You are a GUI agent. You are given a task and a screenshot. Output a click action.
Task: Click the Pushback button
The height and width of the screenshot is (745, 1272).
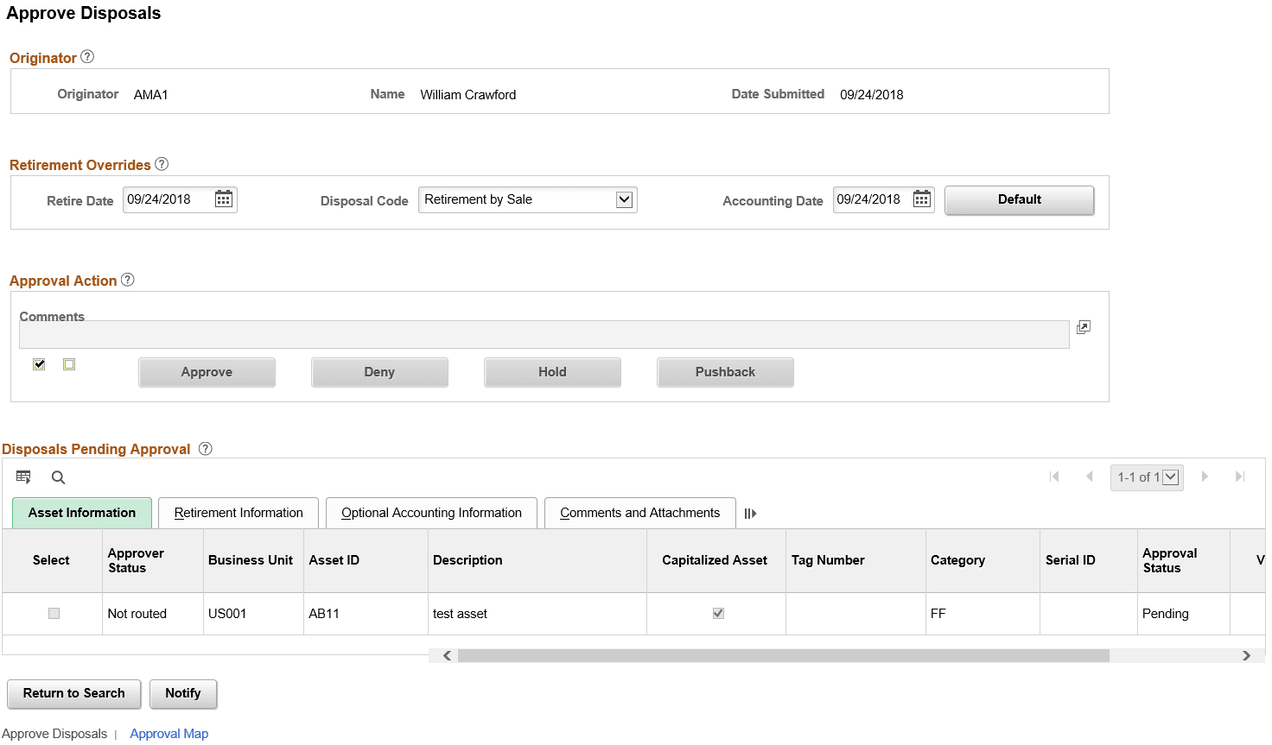(725, 372)
